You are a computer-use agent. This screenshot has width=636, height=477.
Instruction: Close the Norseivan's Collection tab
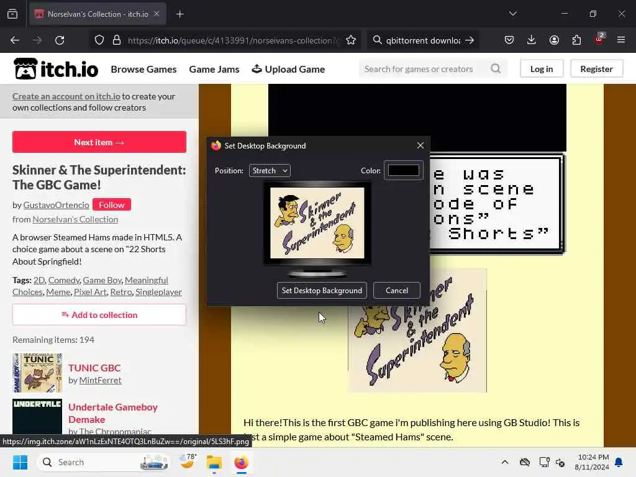coord(157,14)
